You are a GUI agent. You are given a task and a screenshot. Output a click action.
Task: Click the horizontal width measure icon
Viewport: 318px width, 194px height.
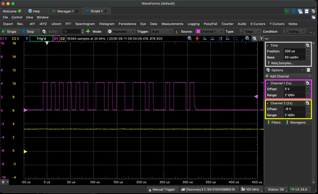[212, 38]
